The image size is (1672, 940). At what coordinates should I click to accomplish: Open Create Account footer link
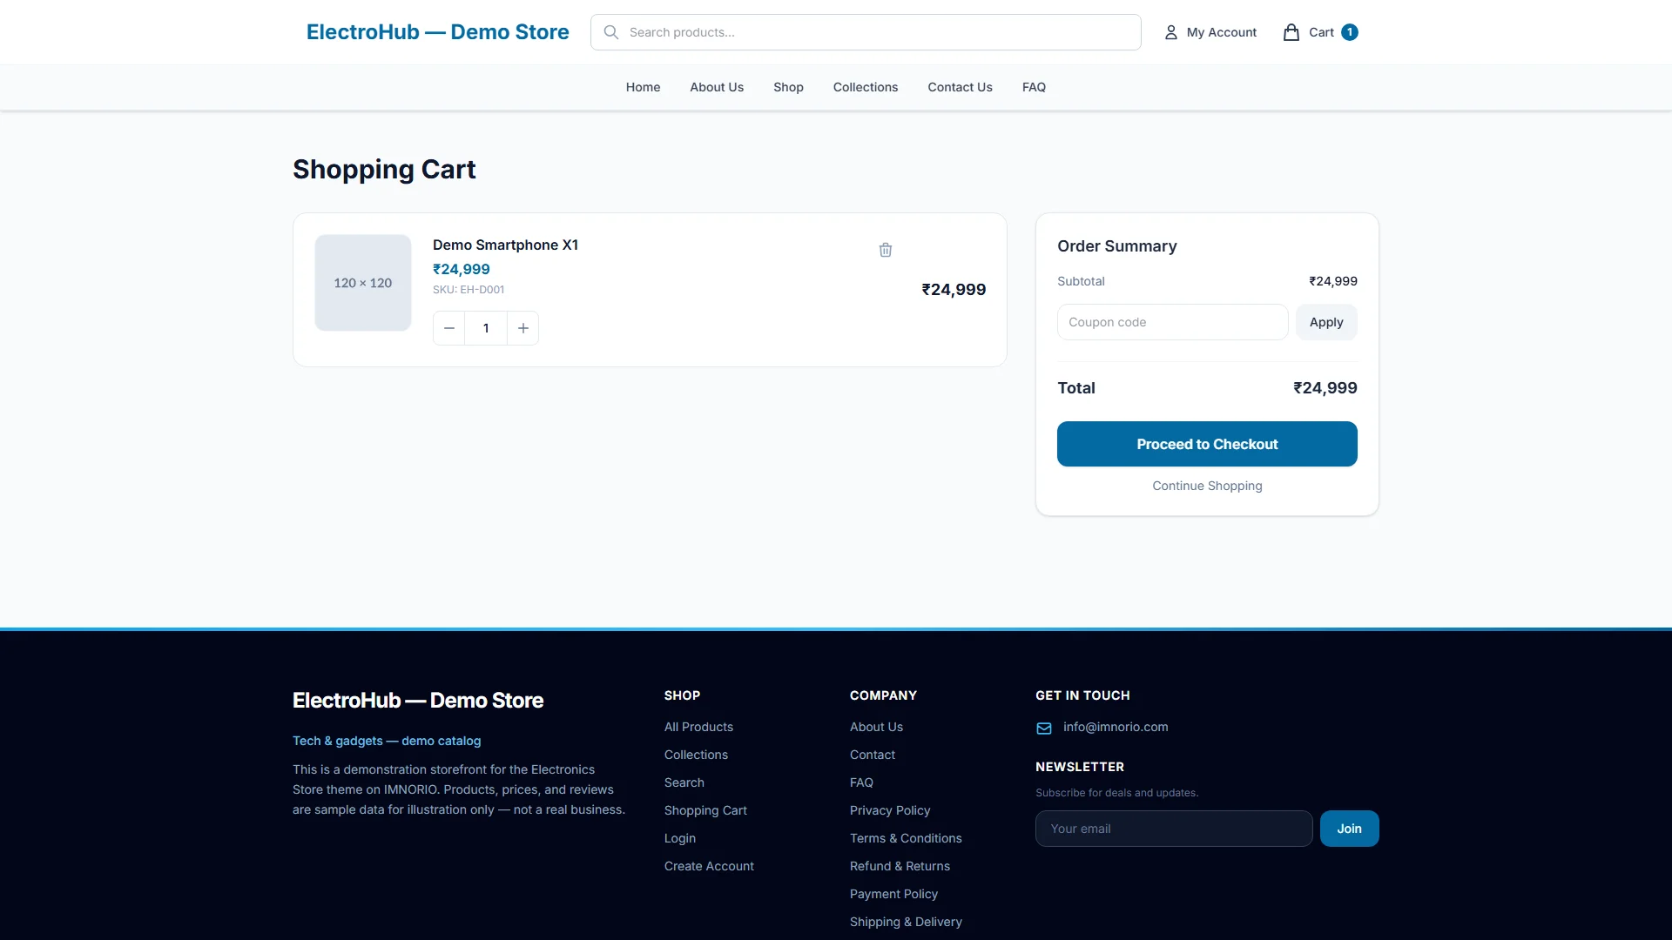pyautogui.click(x=709, y=866)
